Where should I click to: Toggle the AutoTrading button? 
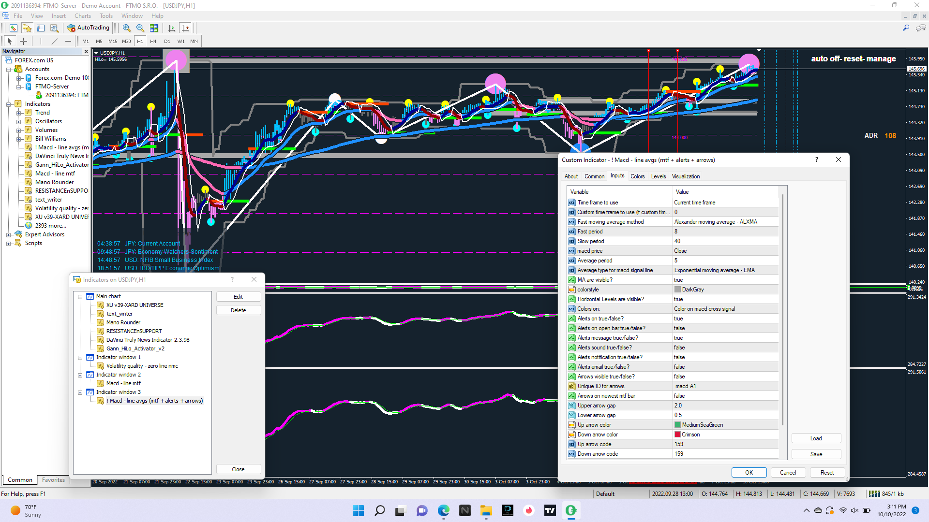(x=89, y=28)
